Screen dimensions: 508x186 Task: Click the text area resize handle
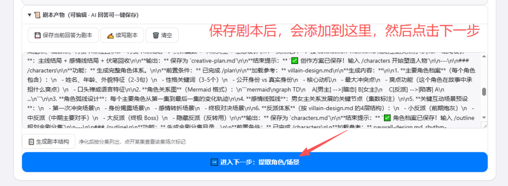tap(484, 125)
